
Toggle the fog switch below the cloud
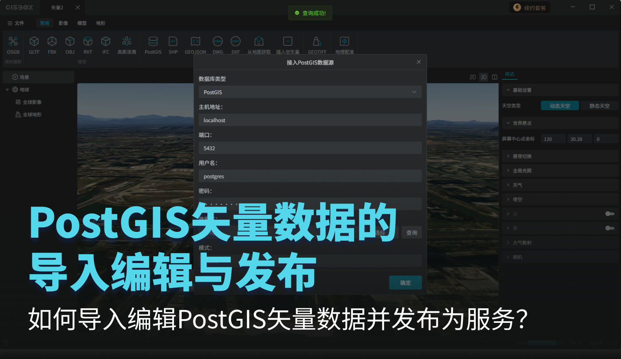pos(609,228)
